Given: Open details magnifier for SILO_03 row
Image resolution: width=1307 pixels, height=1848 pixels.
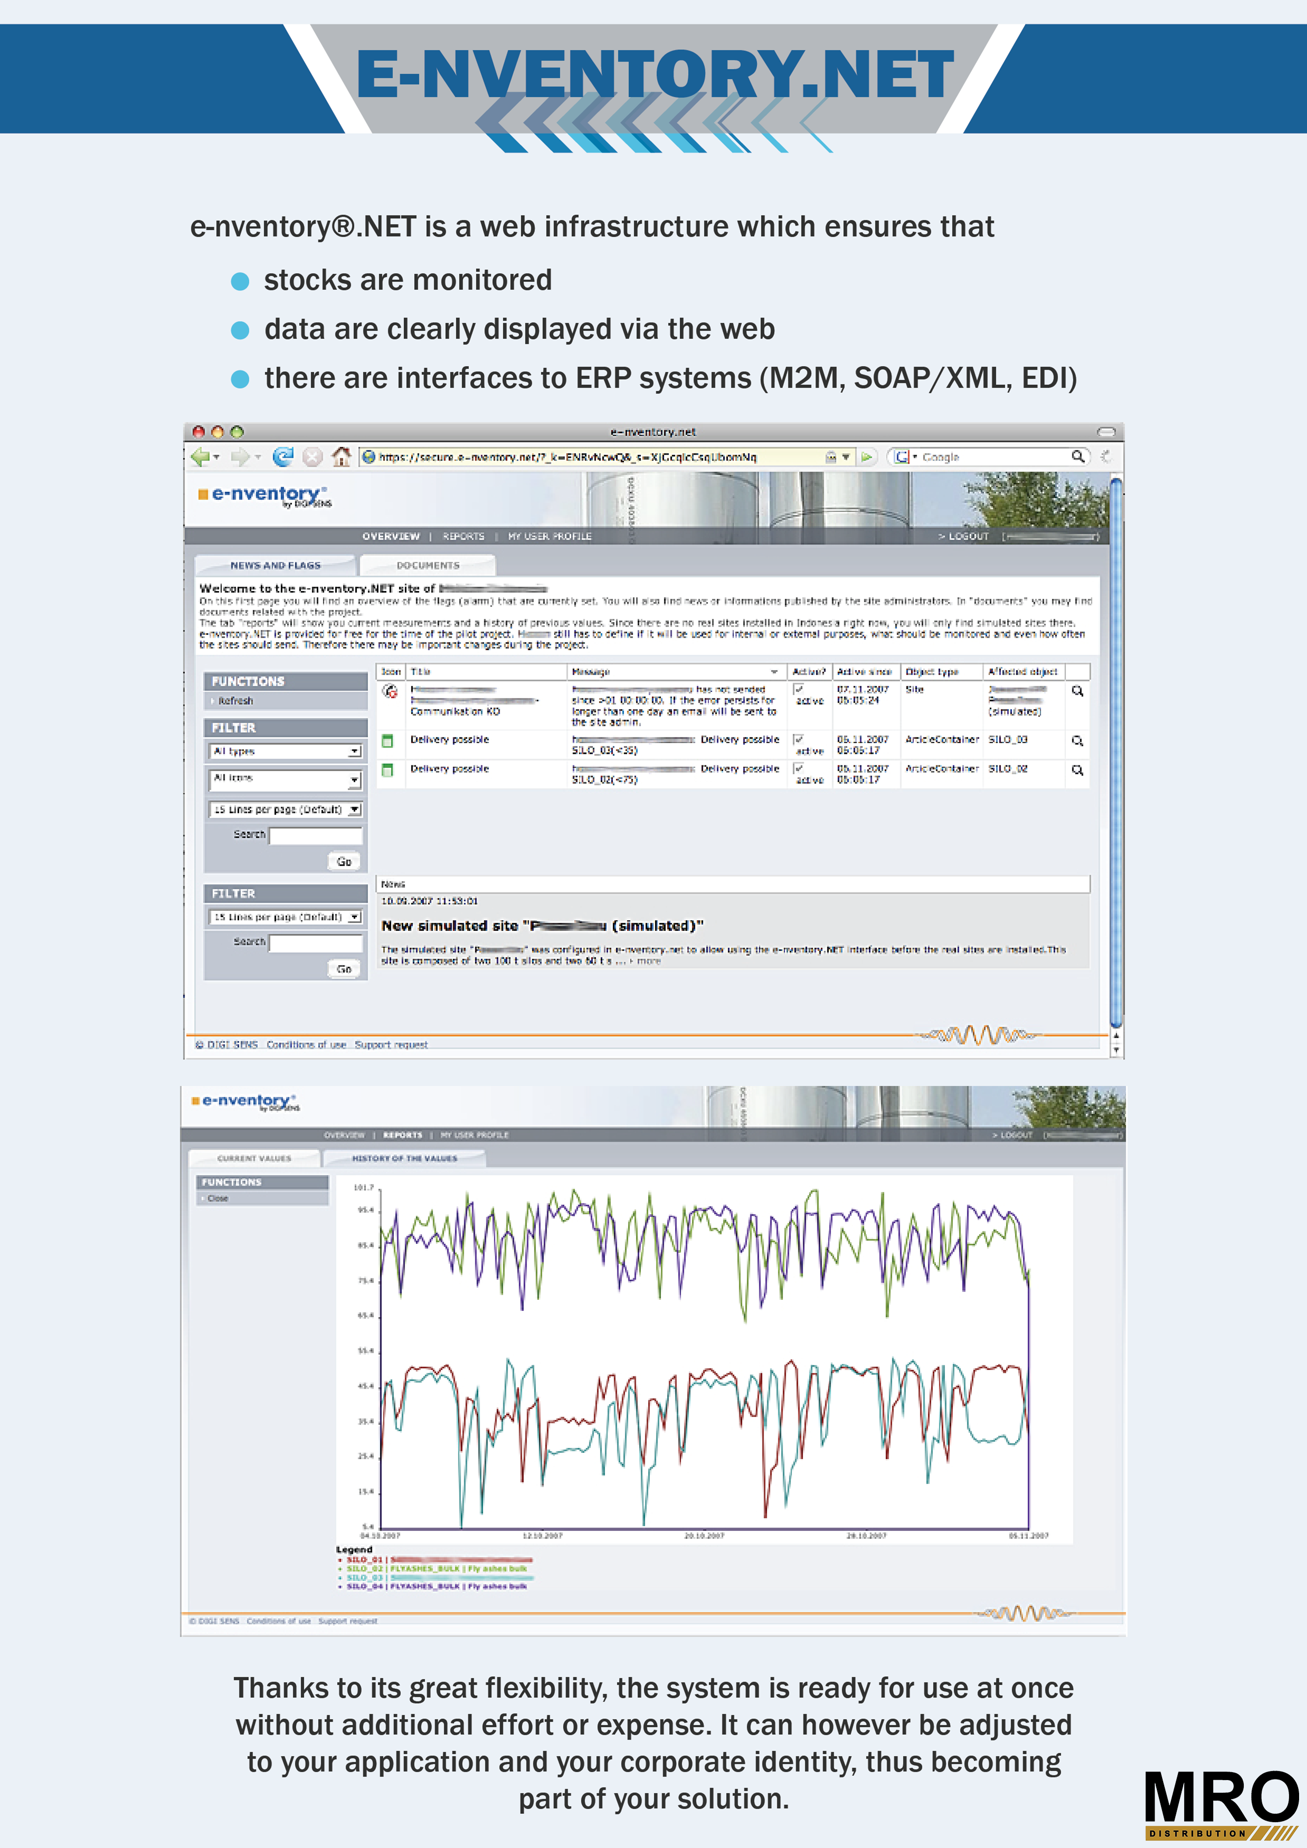Looking at the screenshot, I should tap(1078, 741).
